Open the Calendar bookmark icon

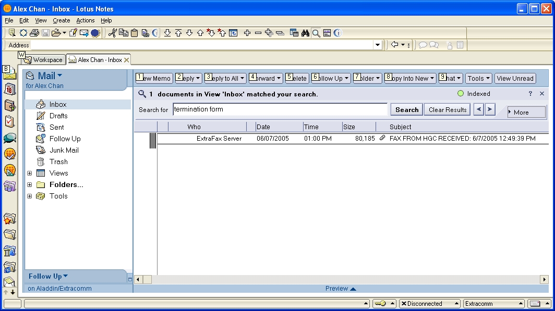(9, 89)
